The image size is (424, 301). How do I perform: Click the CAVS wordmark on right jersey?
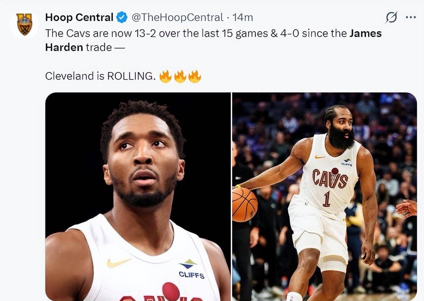(330, 179)
